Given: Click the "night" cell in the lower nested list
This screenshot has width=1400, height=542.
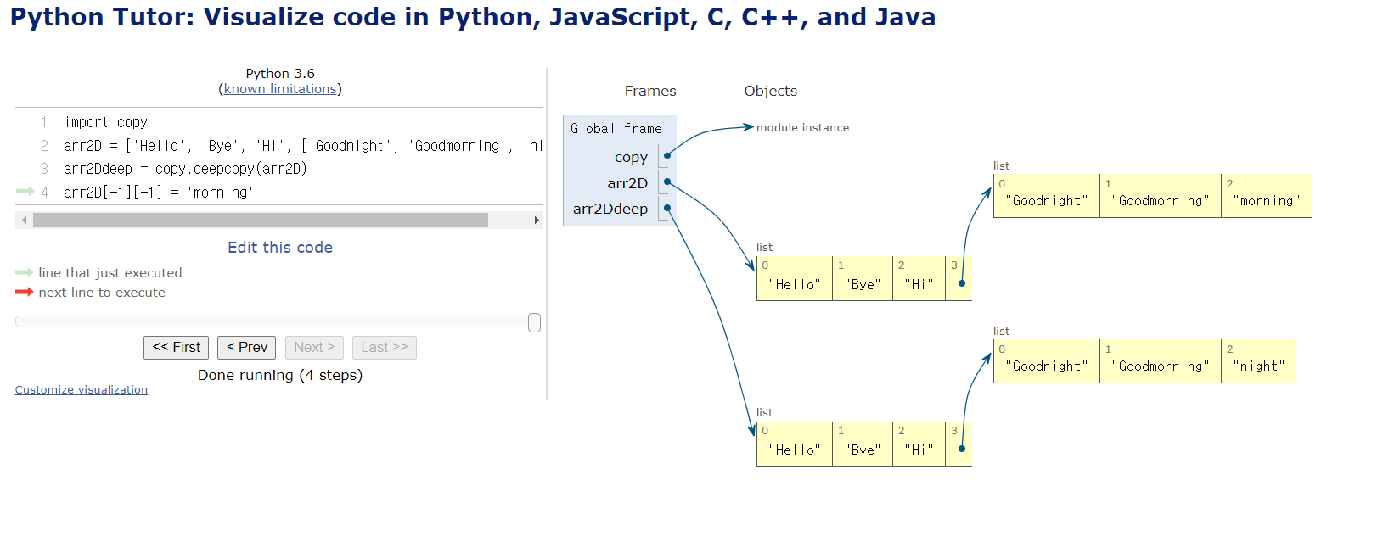Looking at the screenshot, I should point(1259,361).
